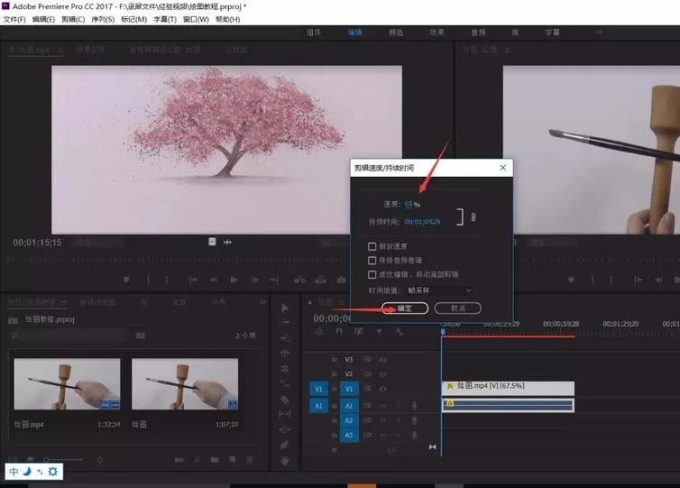Open the 文件(F) menu
Viewport: 680px width, 488px height.
14,20
